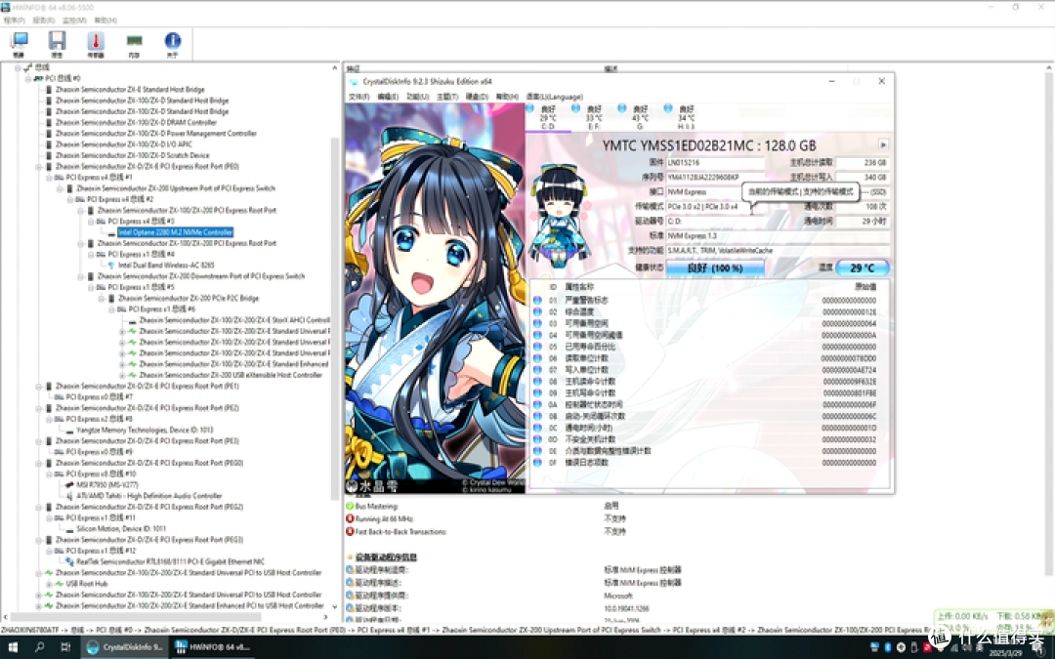Screen dimensions: 1055x659
Task: Collapse PCI Express x4 总线 #1
Action: tap(49, 178)
